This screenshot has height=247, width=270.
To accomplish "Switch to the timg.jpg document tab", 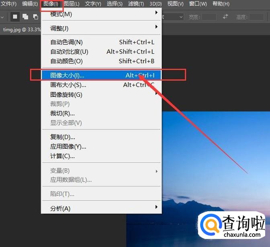I will [20, 30].
